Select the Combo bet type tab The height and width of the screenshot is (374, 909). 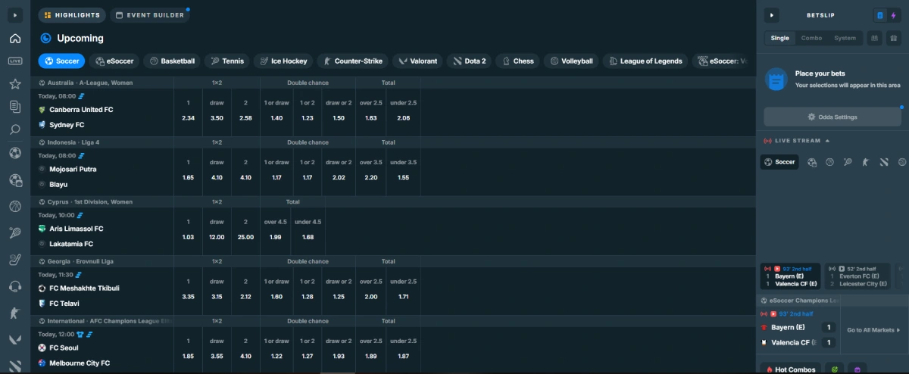pos(811,38)
